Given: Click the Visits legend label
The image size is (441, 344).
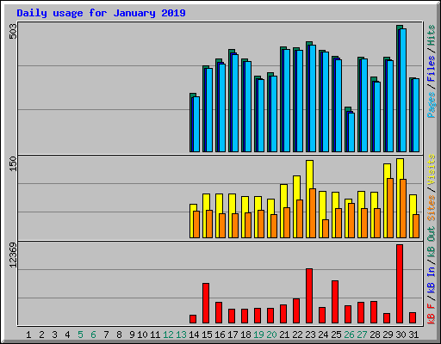Looking at the screenshot, I should (432, 169).
